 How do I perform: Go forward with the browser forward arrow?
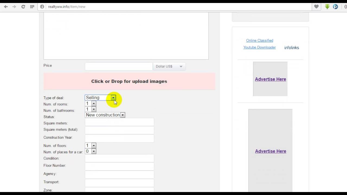pos(14,6)
